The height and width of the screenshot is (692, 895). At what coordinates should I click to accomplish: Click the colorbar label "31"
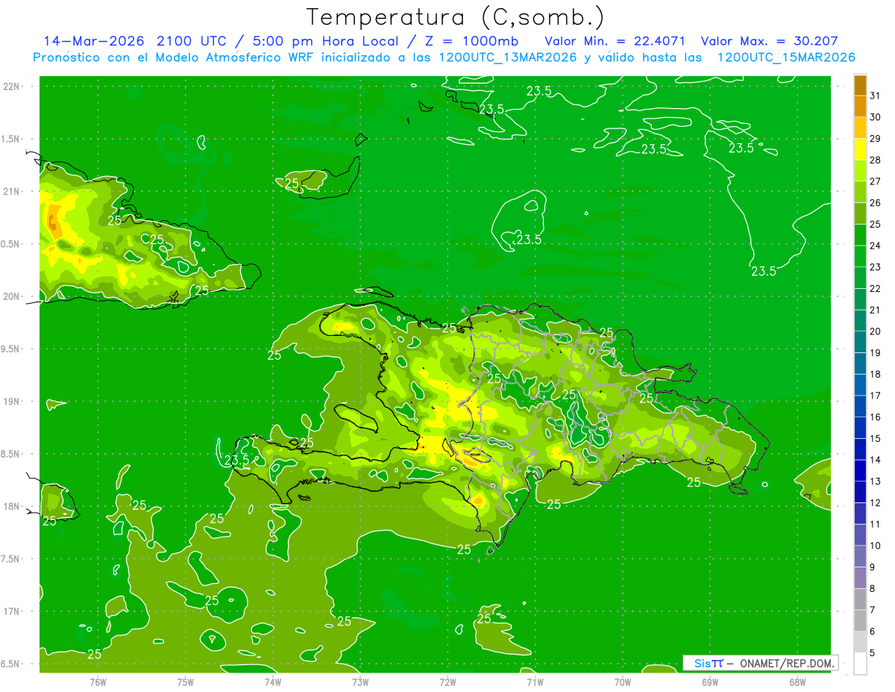point(876,96)
